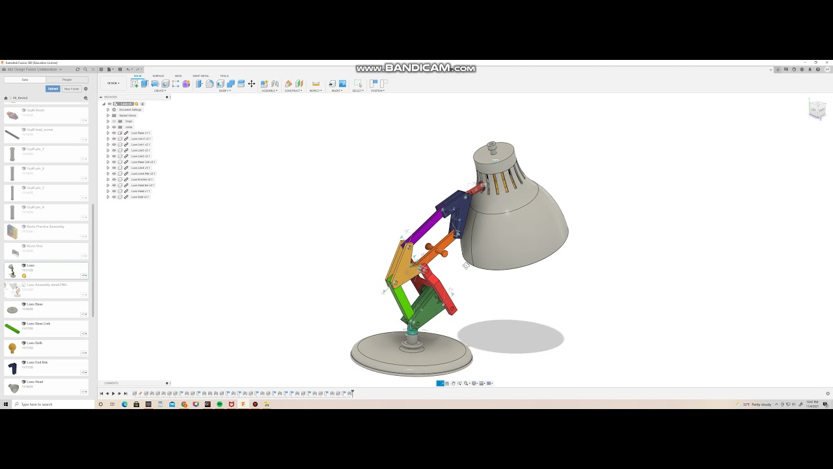Image resolution: width=833 pixels, height=469 pixels.
Task: Switch to the TOOLS tab
Action: tap(225, 76)
